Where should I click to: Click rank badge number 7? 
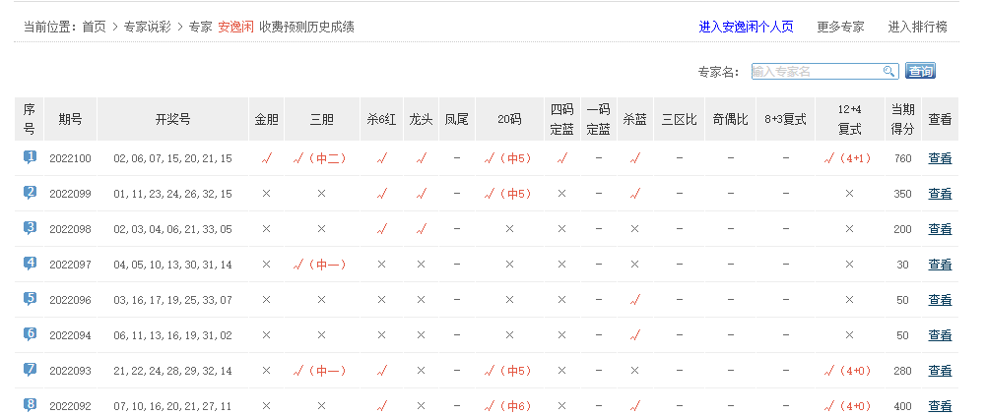point(30,370)
